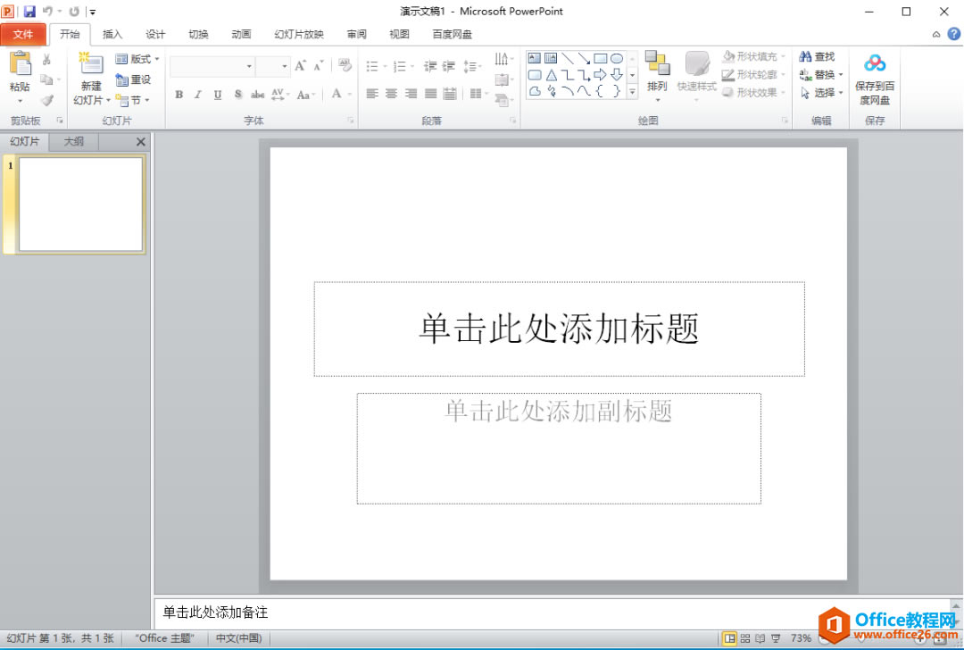The width and height of the screenshot is (964, 650).
Task: Decrease the list indent level
Action: coord(429,66)
